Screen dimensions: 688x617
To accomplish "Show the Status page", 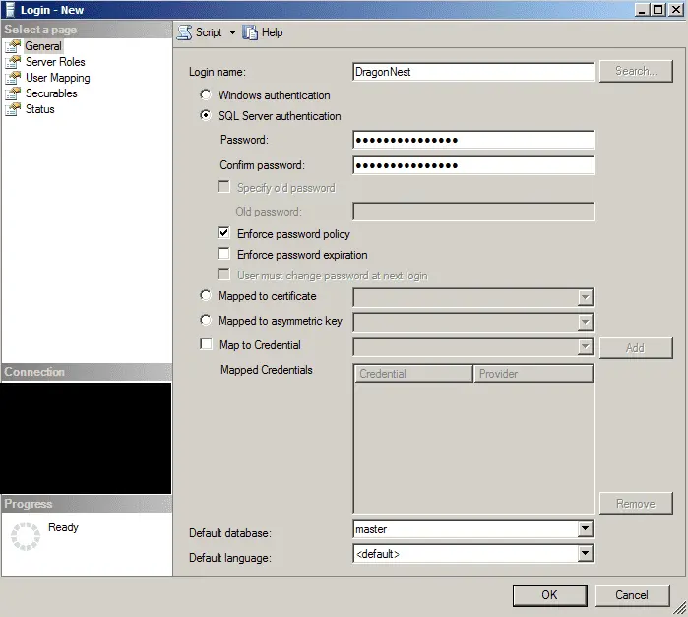I will click(x=40, y=109).
